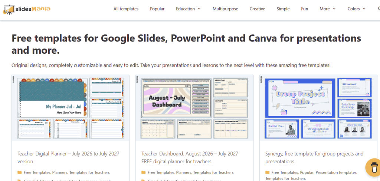The image size is (380, 181).
Task: Go to the Popular nav item
Action: point(157,9)
